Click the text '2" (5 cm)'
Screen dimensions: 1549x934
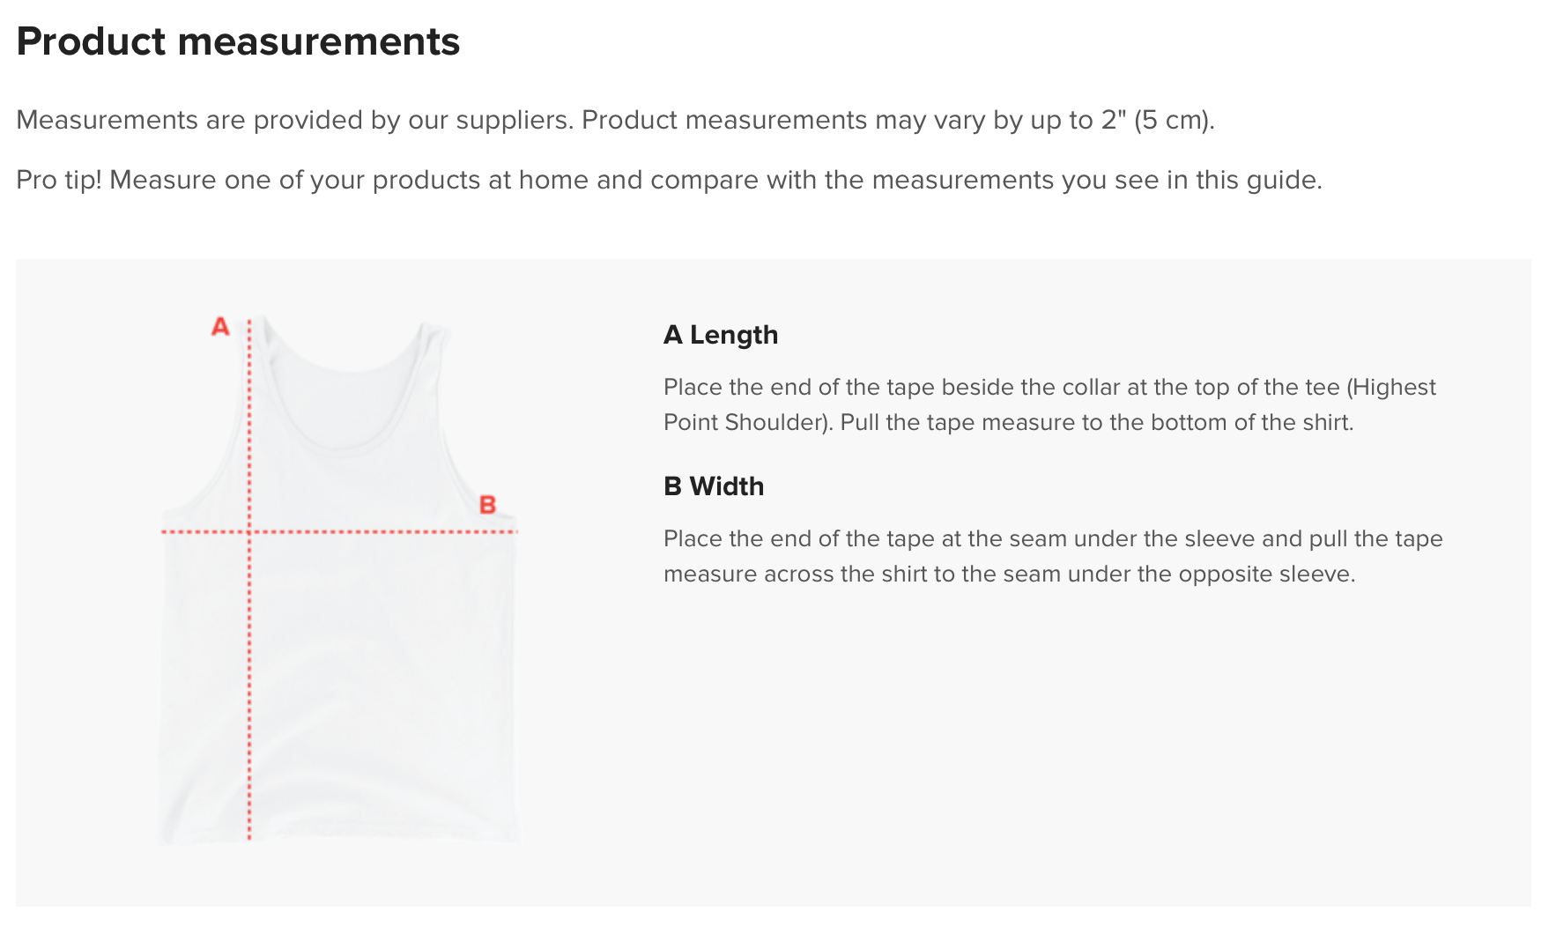1156,120
